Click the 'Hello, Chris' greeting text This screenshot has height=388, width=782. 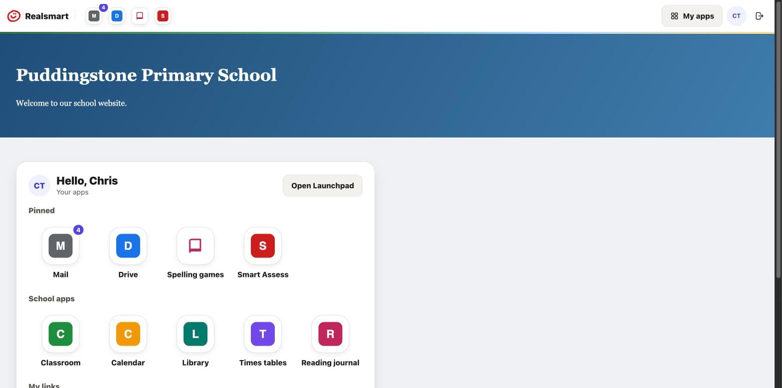coord(87,181)
